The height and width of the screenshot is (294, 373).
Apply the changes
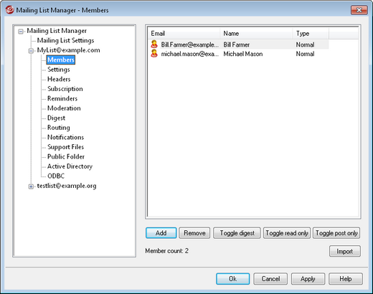(x=308, y=279)
